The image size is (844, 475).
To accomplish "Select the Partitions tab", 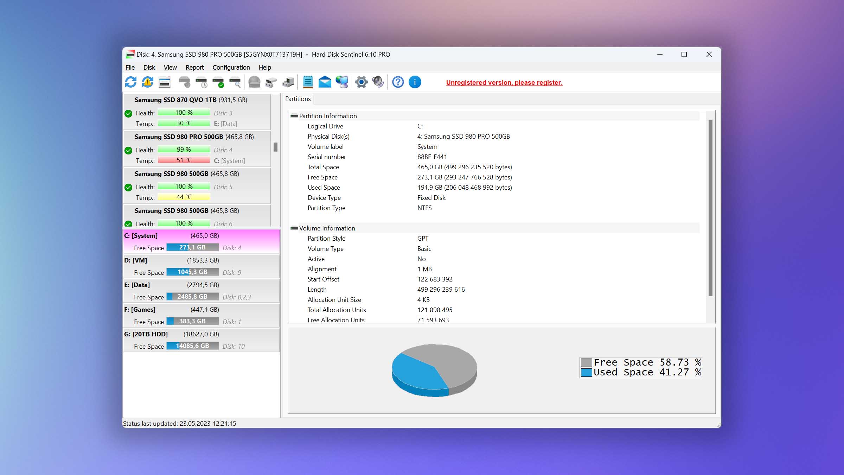I will (298, 99).
